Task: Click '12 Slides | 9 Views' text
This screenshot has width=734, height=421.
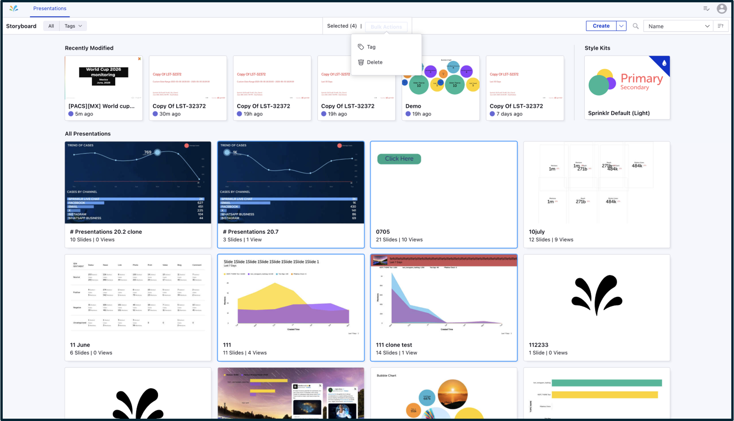Action: click(551, 239)
